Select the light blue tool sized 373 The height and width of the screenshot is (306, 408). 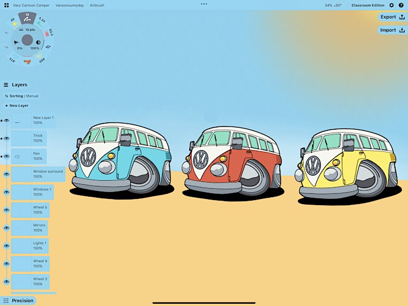(x=14, y=58)
